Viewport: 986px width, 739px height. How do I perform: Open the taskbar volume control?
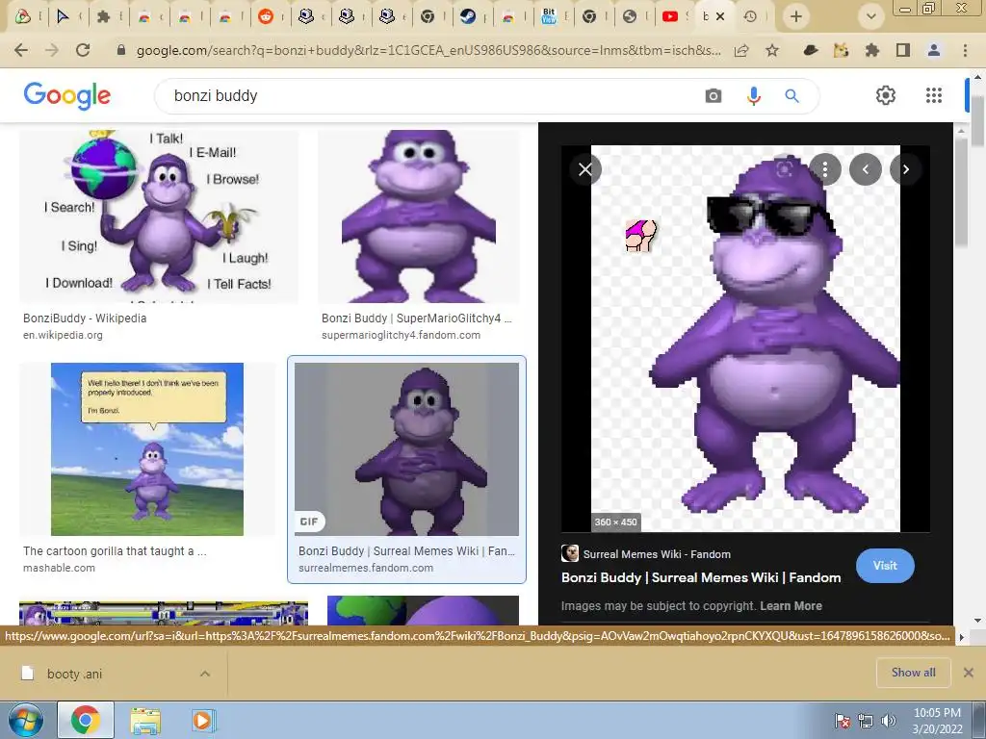coord(889,720)
